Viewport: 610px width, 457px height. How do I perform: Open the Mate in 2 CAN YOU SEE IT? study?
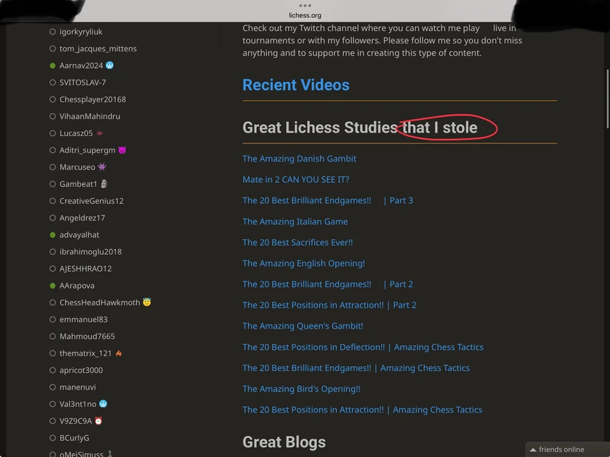296,180
